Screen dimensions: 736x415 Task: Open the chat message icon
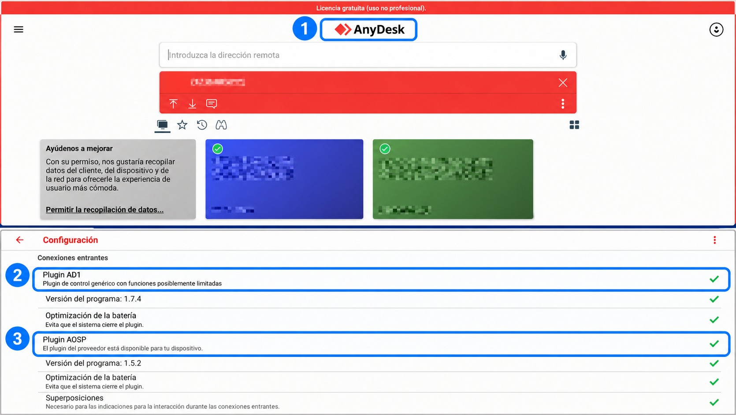click(x=212, y=104)
